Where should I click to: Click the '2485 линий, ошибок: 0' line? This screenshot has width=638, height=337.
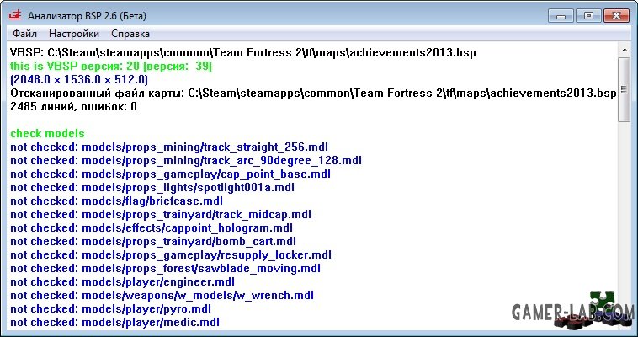[73, 107]
